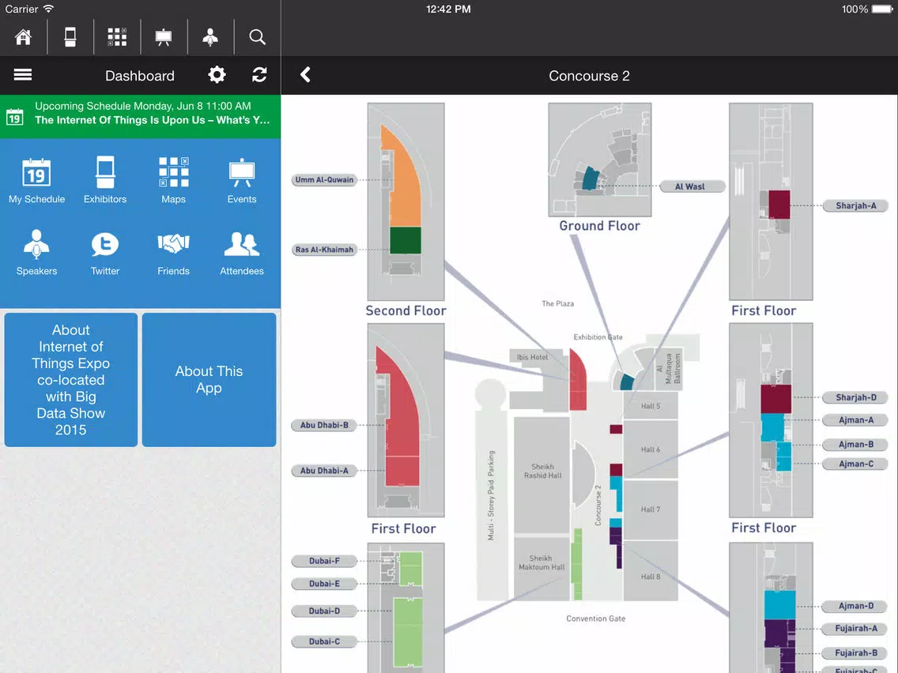The height and width of the screenshot is (673, 898).
Task: Open the Exhibitors tile
Action: coord(105,180)
